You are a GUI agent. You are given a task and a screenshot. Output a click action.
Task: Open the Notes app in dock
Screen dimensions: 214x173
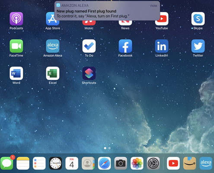click(23, 163)
